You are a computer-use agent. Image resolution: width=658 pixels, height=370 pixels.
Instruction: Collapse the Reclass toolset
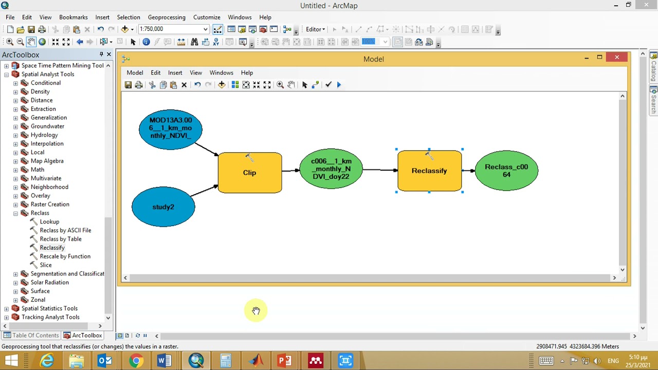pos(15,213)
